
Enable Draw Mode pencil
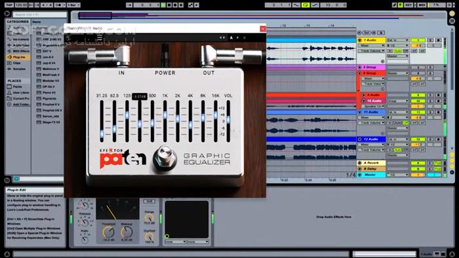click(395, 5)
